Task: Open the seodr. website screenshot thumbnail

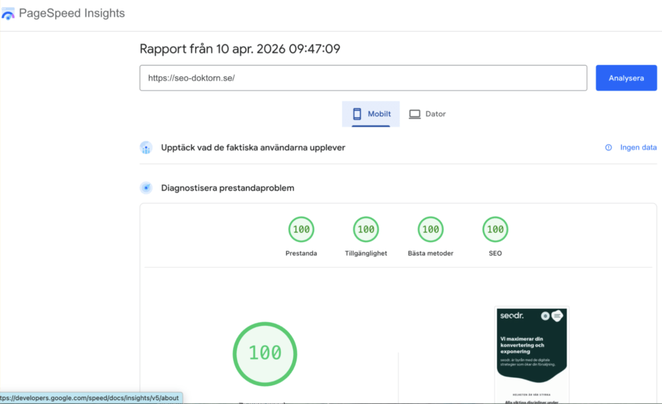Action: (x=532, y=354)
